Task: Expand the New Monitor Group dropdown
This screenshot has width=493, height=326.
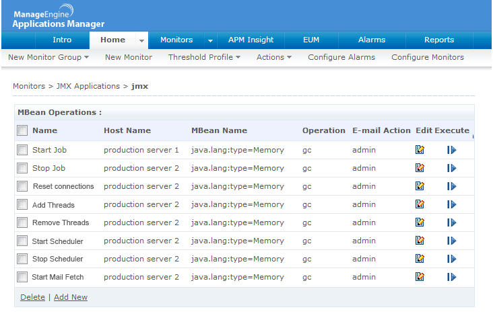Action: pos(48,58)
